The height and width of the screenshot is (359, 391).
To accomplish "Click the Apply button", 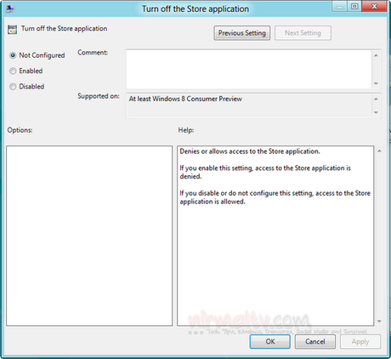I will [360, 341].
